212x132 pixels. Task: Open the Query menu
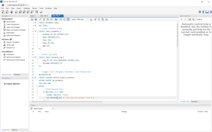(19, 8)
